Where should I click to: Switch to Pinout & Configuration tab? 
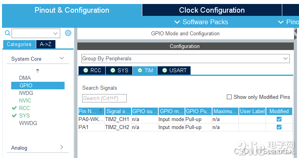(72, 10)
